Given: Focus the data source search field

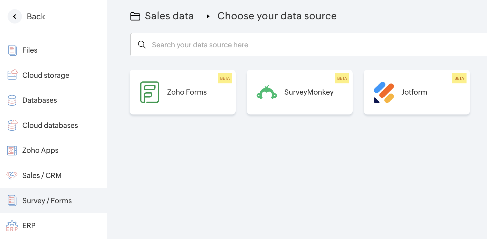Looking at the screenshot, I should 309,45.
